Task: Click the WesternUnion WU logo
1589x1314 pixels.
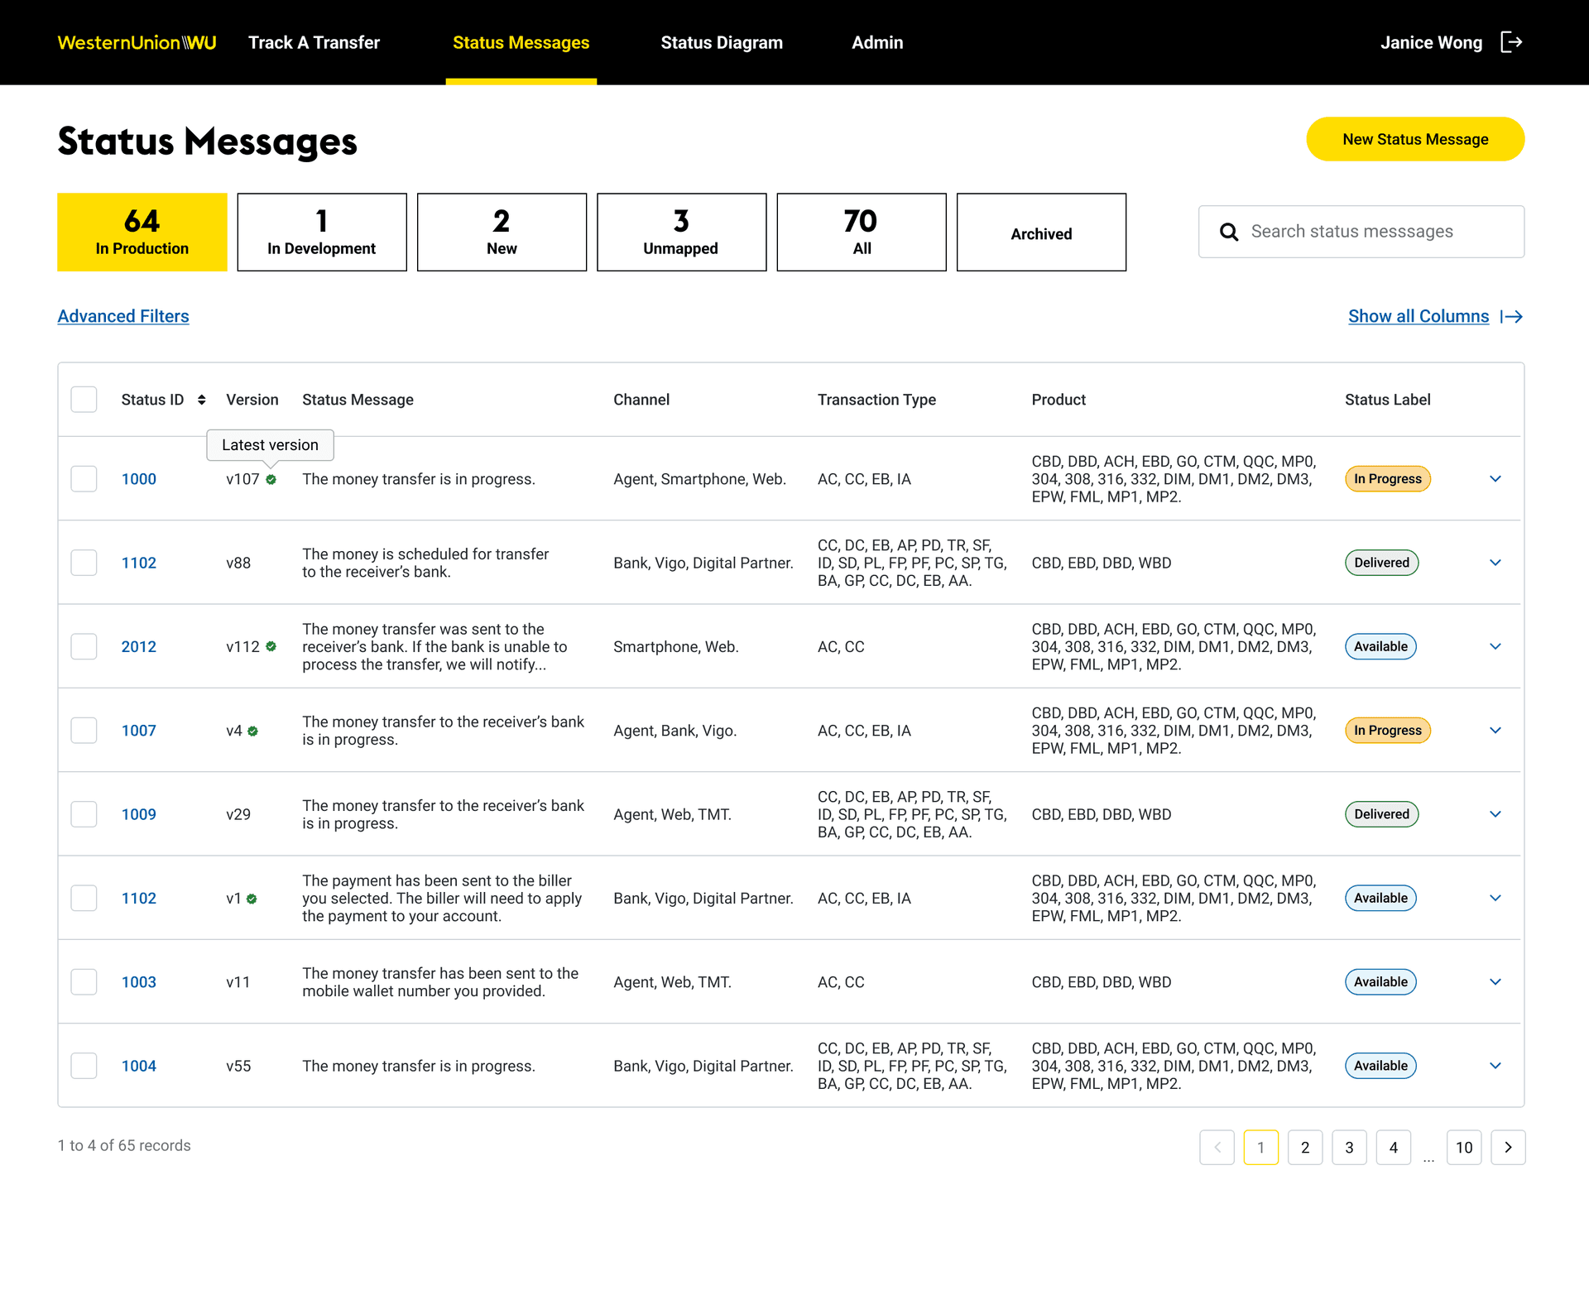Action: [x=137, y=42]
